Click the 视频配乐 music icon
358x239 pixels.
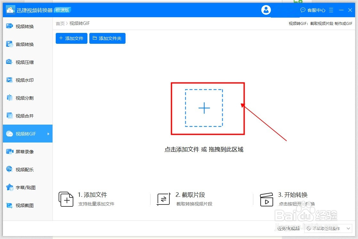point(9,169)
